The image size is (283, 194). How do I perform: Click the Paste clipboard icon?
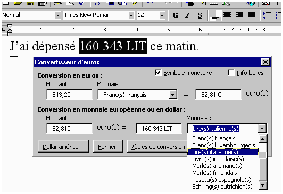coord(122,3)
